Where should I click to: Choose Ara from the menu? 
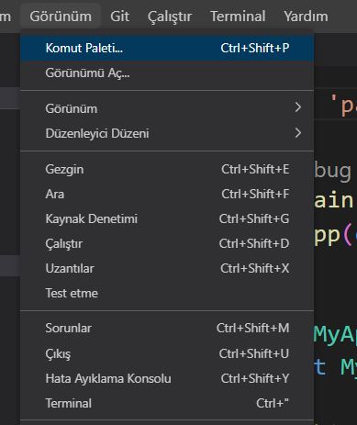click(167, 194)
